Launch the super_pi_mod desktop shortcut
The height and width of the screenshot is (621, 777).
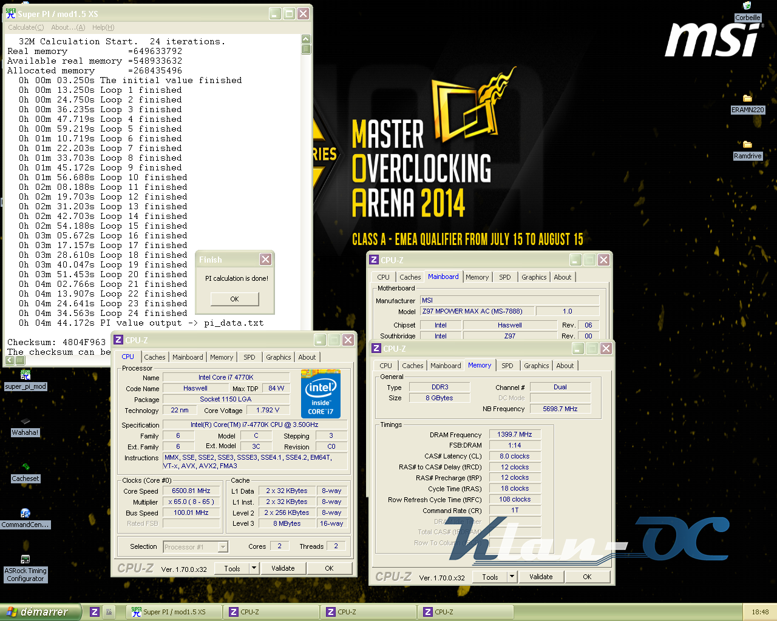coord(25,375)
